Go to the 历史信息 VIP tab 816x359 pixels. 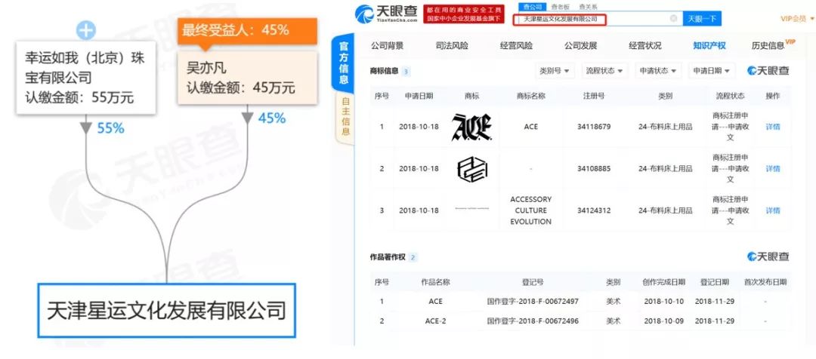[774, 45]
